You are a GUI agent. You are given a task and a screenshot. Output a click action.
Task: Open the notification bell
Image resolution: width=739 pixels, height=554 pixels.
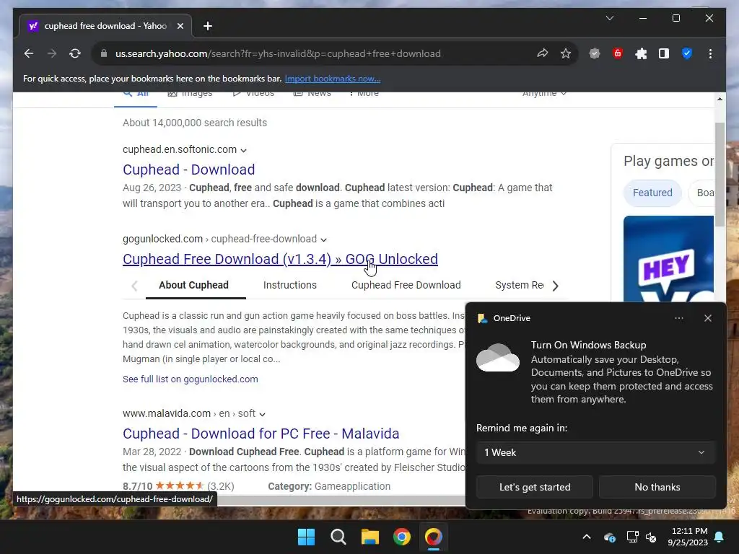[x=720, y=537]
